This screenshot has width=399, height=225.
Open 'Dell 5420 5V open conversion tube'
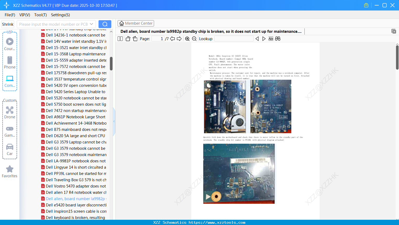click(x=74, y=85)
